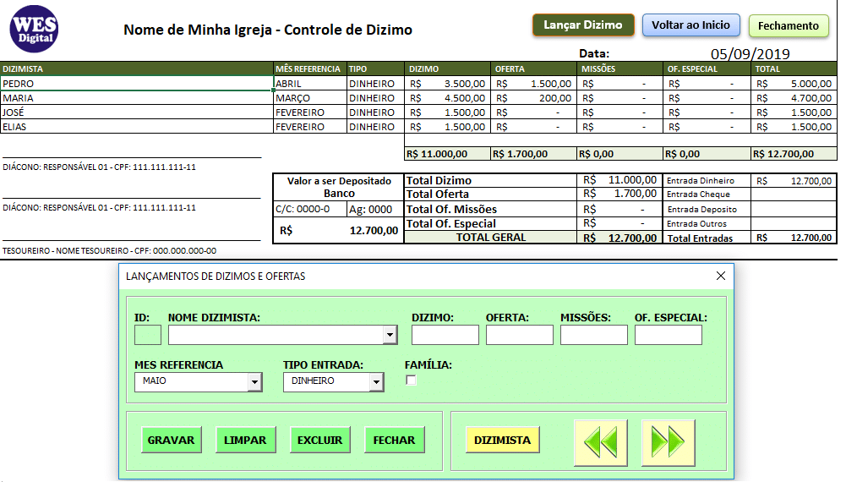
Task: Click MARIA's dizimo value 4.500,00
Action: 448,98
